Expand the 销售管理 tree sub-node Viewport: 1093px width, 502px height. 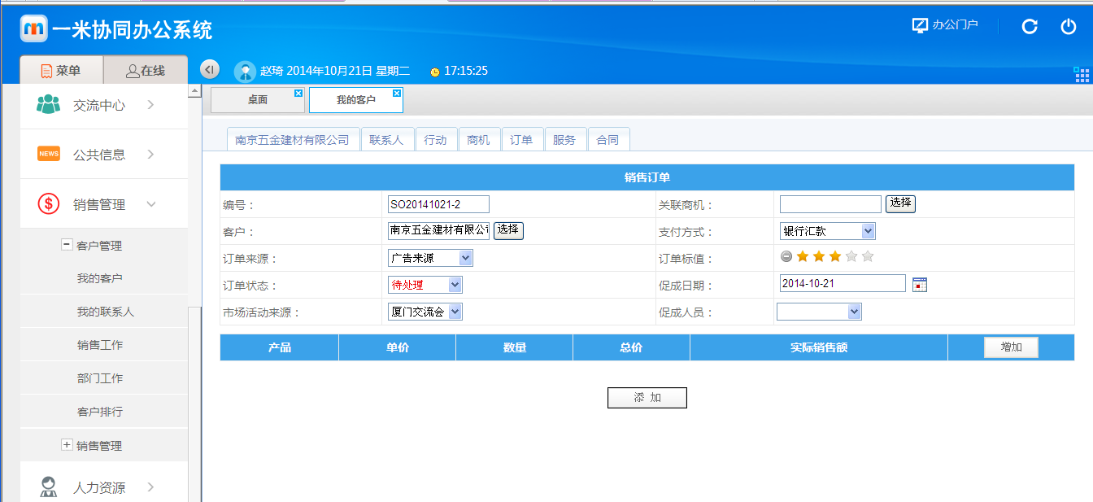pyautogui.click(x=67, y=444)
